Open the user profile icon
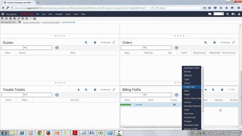The image size is (242, 136). tap(239, 14)
